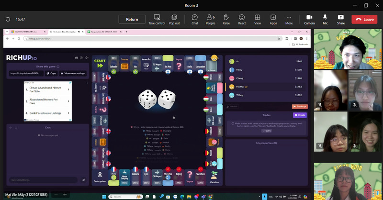Click the Return button
This screenshot has height=200, width=383.
(132, 19)
